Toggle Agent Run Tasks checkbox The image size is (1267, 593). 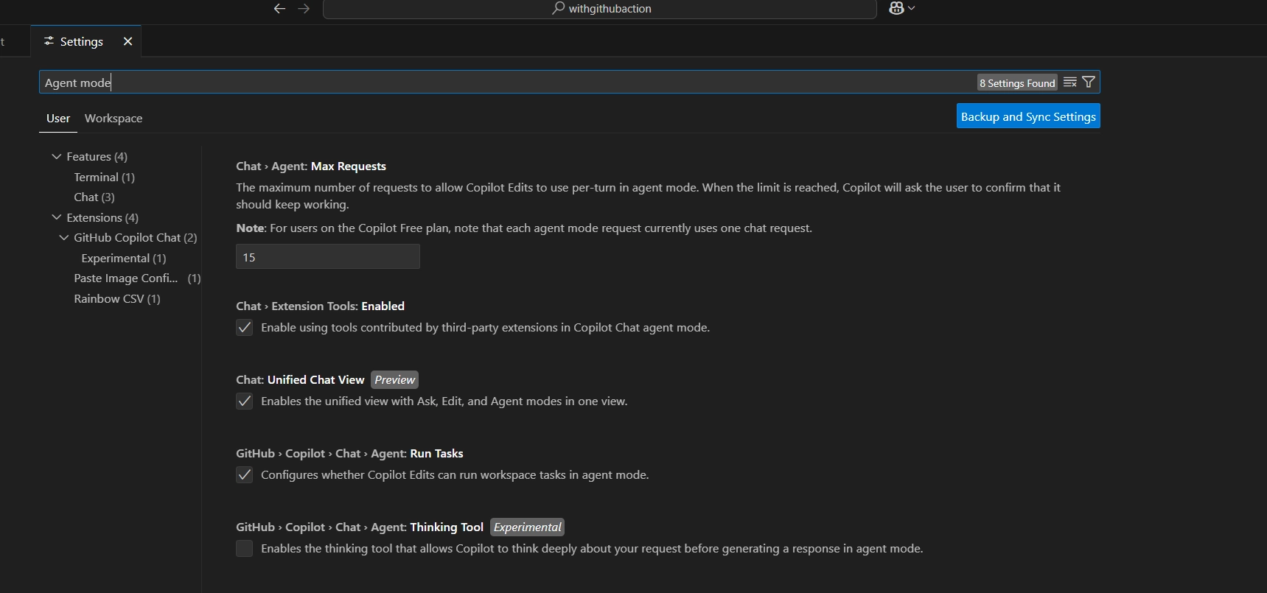coord(245,475)
